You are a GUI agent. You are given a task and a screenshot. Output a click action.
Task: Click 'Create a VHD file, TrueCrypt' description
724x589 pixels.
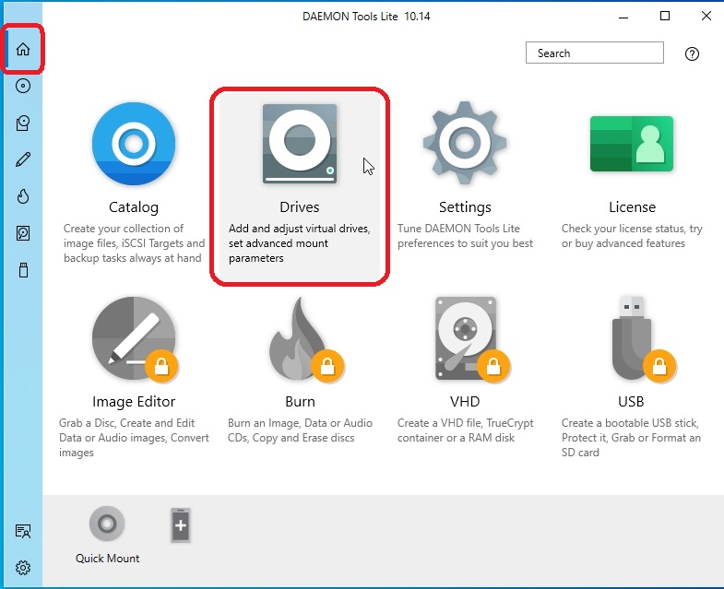[466, 430]
